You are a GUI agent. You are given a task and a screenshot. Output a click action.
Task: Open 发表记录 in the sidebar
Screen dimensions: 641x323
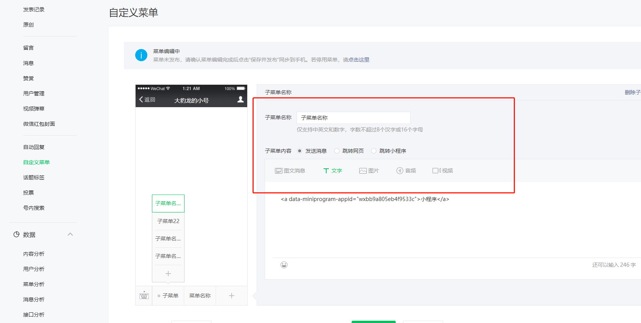click(x=34, y=9)
